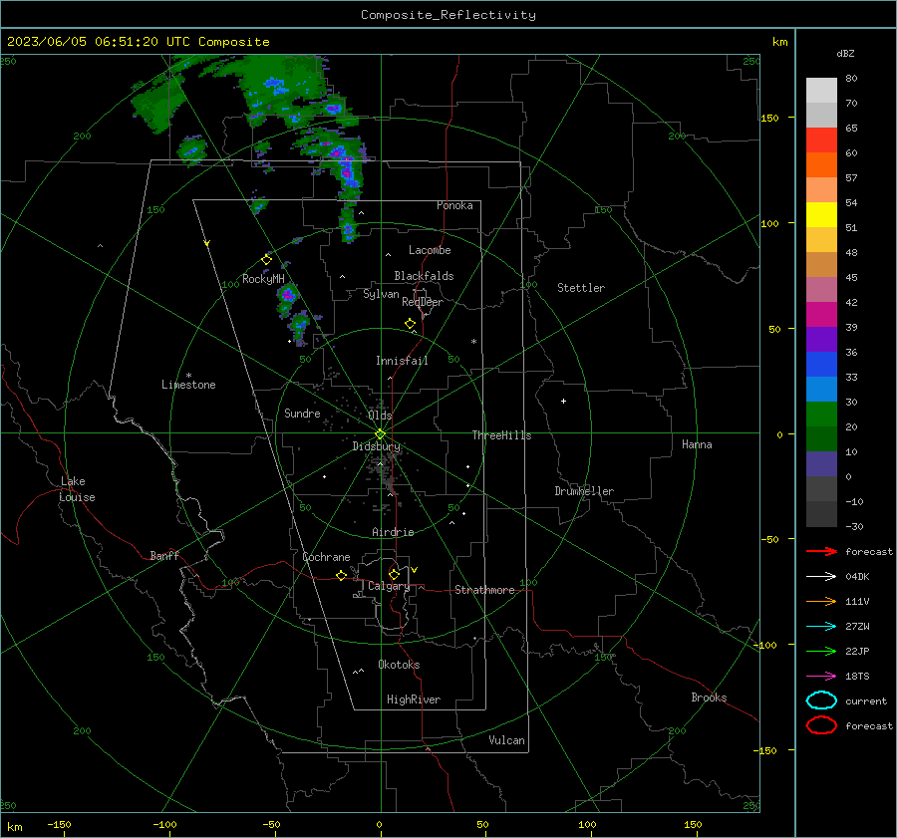The image size is (897, 838).
Task: Pick the magenta 42 dBZ color swatch
Action: tap(821, 314)
